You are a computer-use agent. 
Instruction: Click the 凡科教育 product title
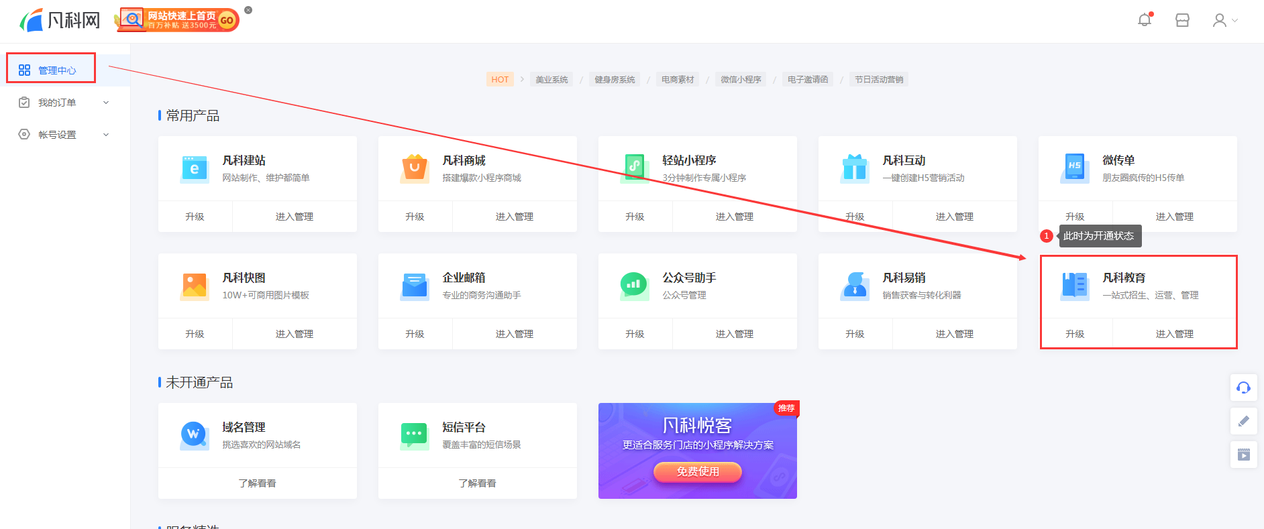tap(1124, 278)
